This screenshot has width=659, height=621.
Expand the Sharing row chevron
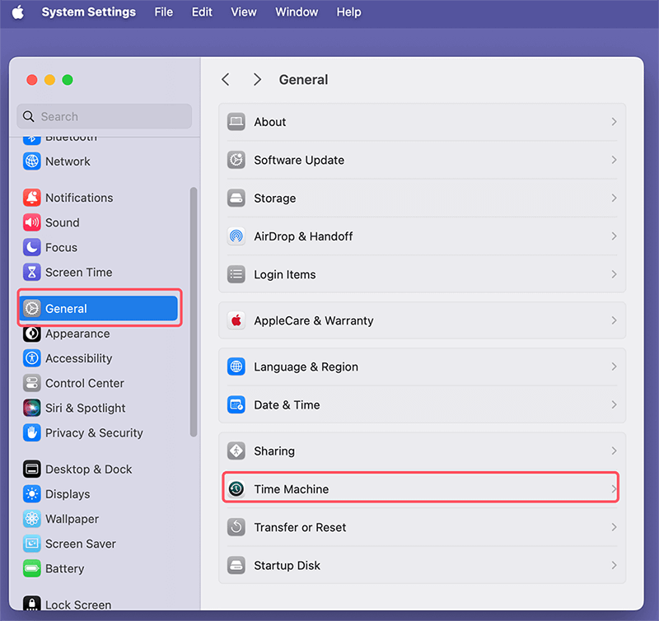[x=614, y=451]
